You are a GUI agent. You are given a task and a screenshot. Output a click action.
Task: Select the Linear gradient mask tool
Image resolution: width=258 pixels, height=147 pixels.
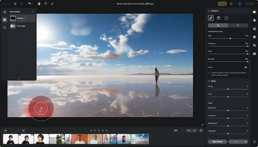tap(219, 18)
